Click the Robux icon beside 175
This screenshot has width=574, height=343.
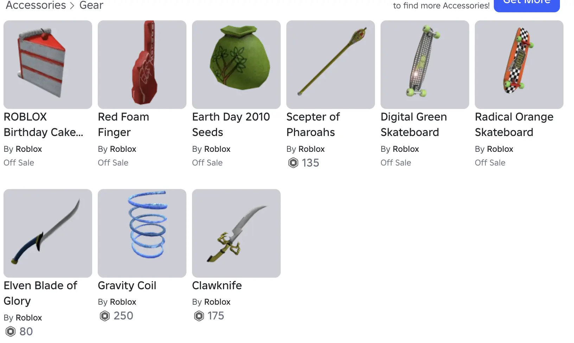click(199, 316)
